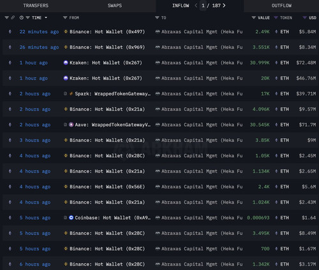
Task: Switch to the TRANSFERS tab
Action: coord(36,6)
